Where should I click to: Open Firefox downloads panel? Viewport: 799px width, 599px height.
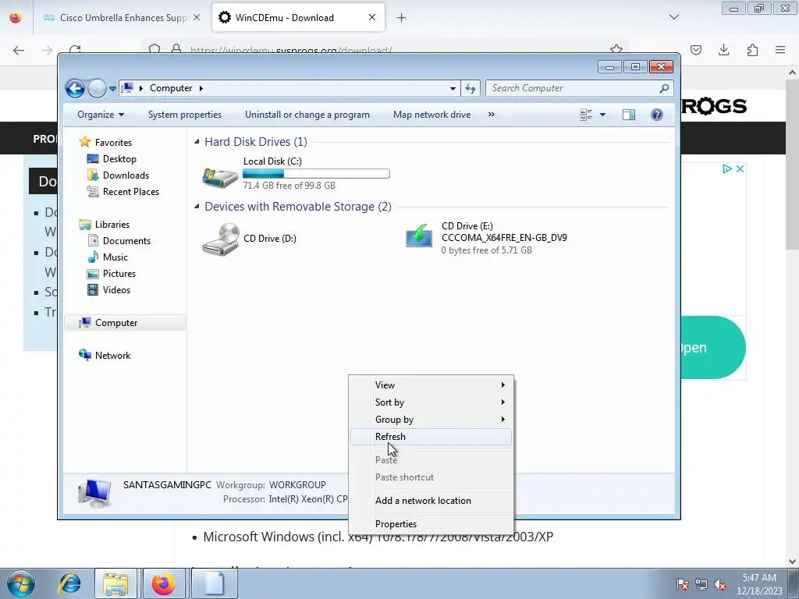pyautogui.click(x=723, y=50)
